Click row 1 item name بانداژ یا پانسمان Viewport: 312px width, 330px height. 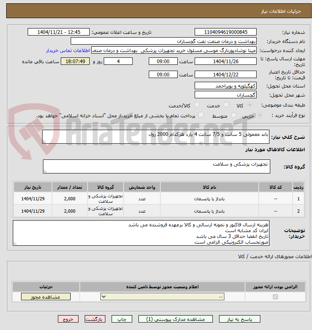coord(209,199)
